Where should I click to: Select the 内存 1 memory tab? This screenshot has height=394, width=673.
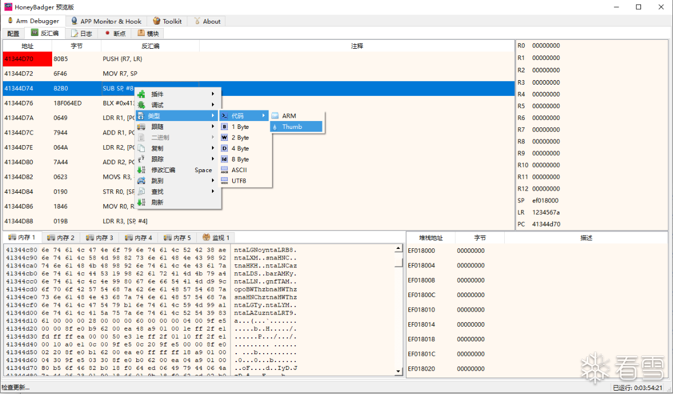click(x=21, y=238)
